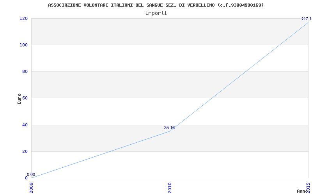Click the 100 y-axis tick label
Viewport: 312px width, 195px height.
pos(23,45)
